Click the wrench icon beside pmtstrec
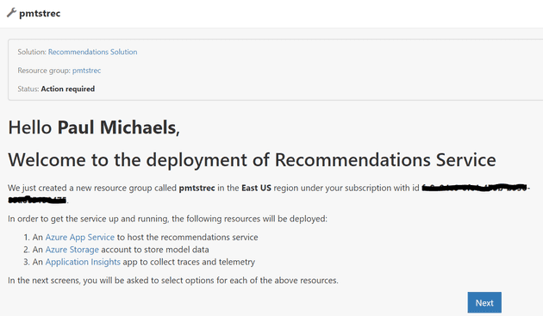 pos(11,13)
